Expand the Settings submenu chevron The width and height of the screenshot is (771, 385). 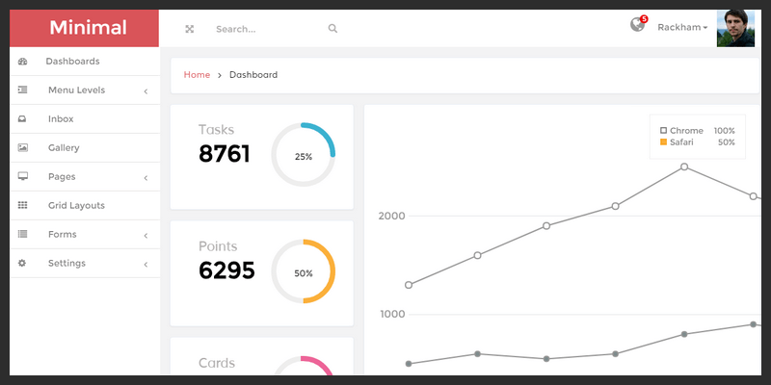[146, 265]
